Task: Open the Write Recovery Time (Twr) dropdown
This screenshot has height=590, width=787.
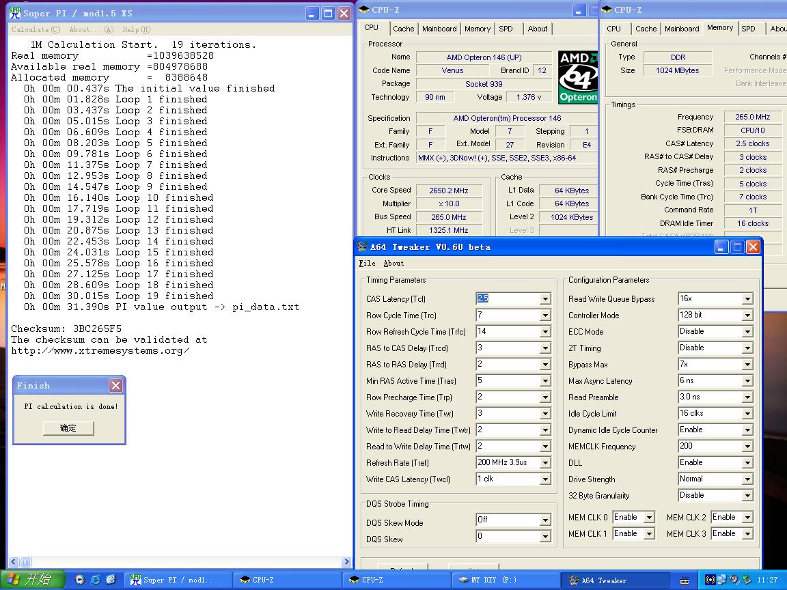Action: pos(545,414)
